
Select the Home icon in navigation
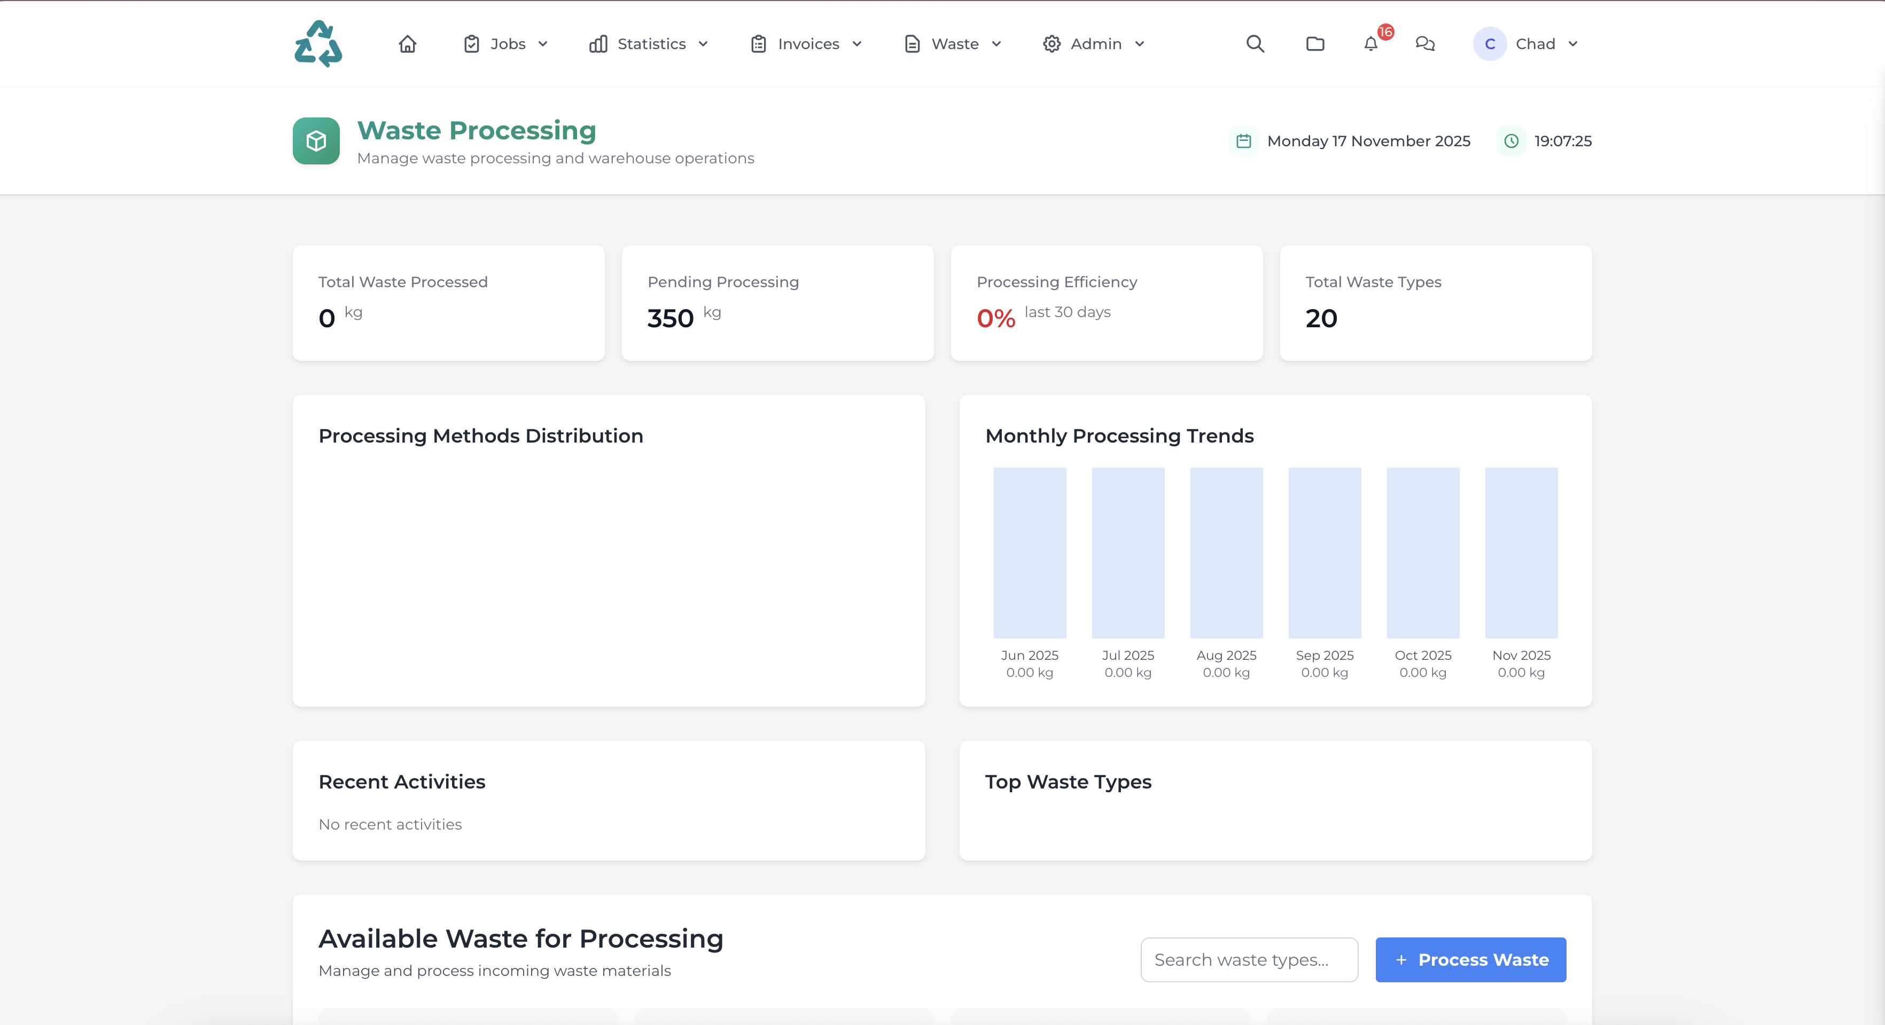click(x=408, y=43)
